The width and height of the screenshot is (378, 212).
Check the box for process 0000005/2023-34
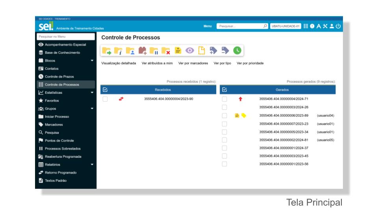click(x=224, y=132)
